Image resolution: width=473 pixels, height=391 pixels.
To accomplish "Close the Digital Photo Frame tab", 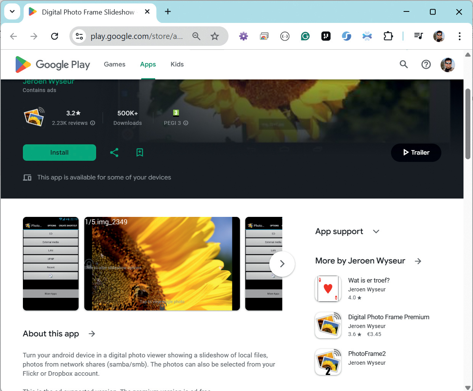I will 147,12.
